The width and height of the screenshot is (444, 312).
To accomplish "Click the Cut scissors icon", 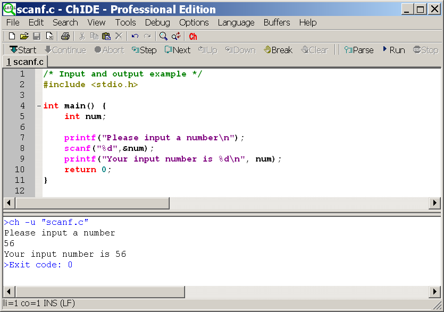I will coord(82,36).
